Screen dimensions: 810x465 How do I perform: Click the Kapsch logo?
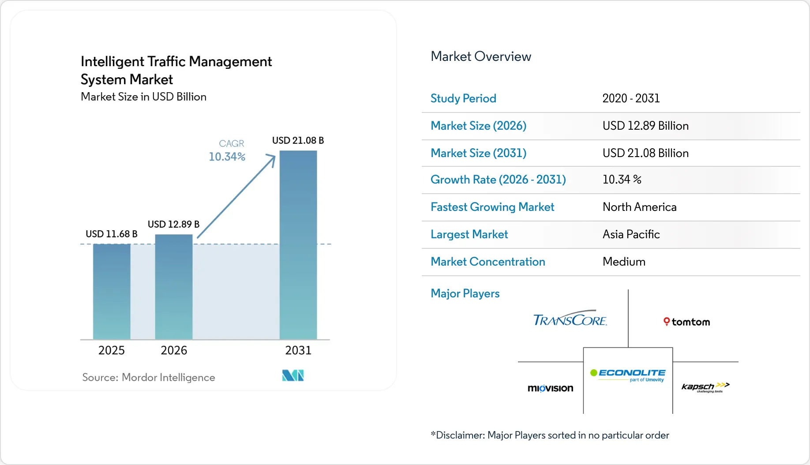point(705,387)
